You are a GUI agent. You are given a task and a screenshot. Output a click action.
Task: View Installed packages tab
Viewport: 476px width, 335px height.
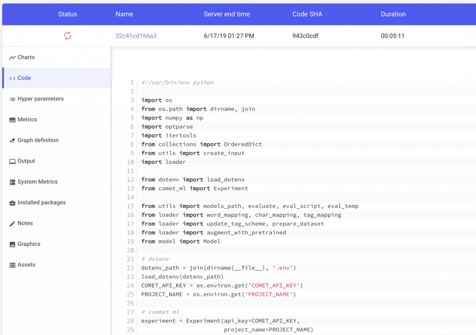point(56,202)
